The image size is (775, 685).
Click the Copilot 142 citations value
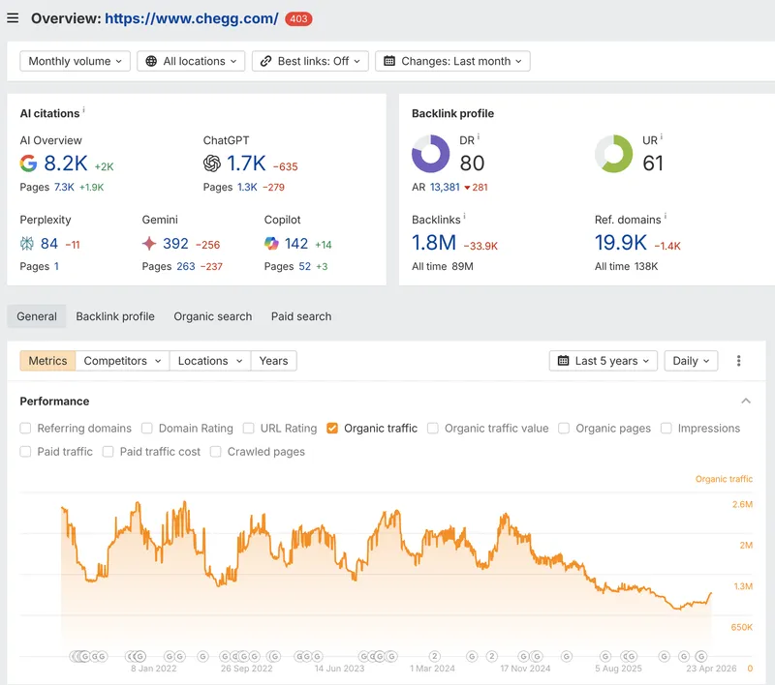tap(296, 243)
